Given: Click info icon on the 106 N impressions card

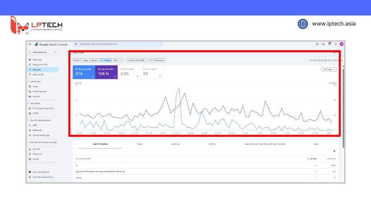Looking at the screenshot, I should (x=115, y=76).
